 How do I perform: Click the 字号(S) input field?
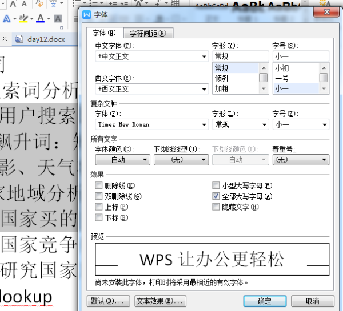pos(301,56)
